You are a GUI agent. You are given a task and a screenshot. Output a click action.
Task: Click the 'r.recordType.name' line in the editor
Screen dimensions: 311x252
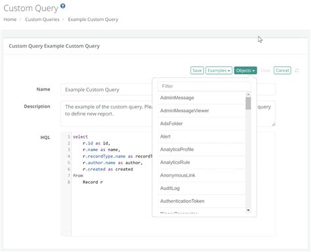pyautogui.click(x=117, y=156)
